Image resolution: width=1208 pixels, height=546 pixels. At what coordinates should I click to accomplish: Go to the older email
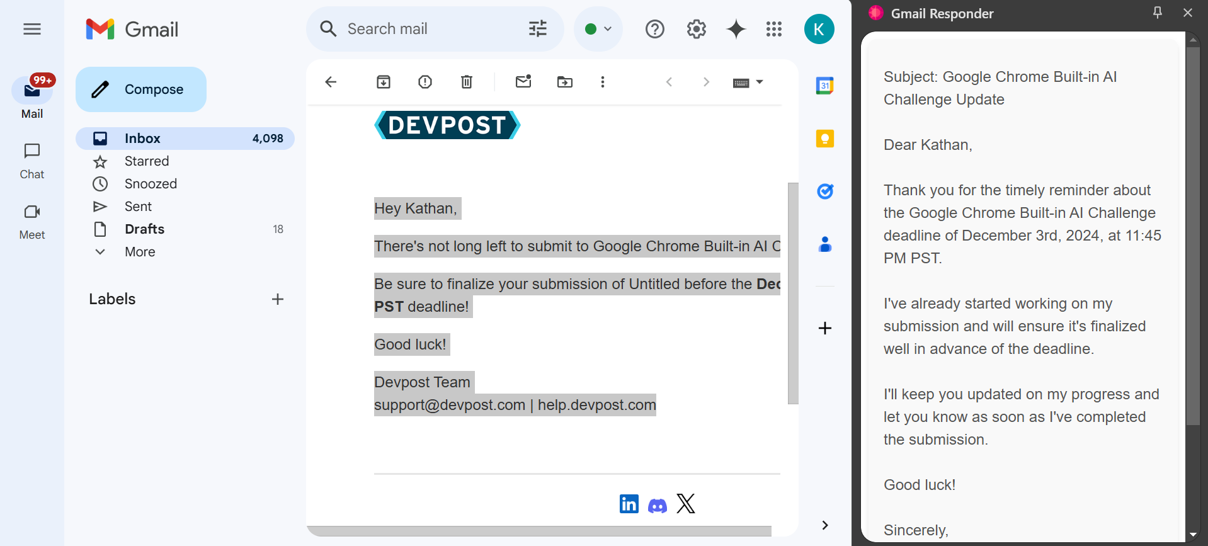pos(706,82)
